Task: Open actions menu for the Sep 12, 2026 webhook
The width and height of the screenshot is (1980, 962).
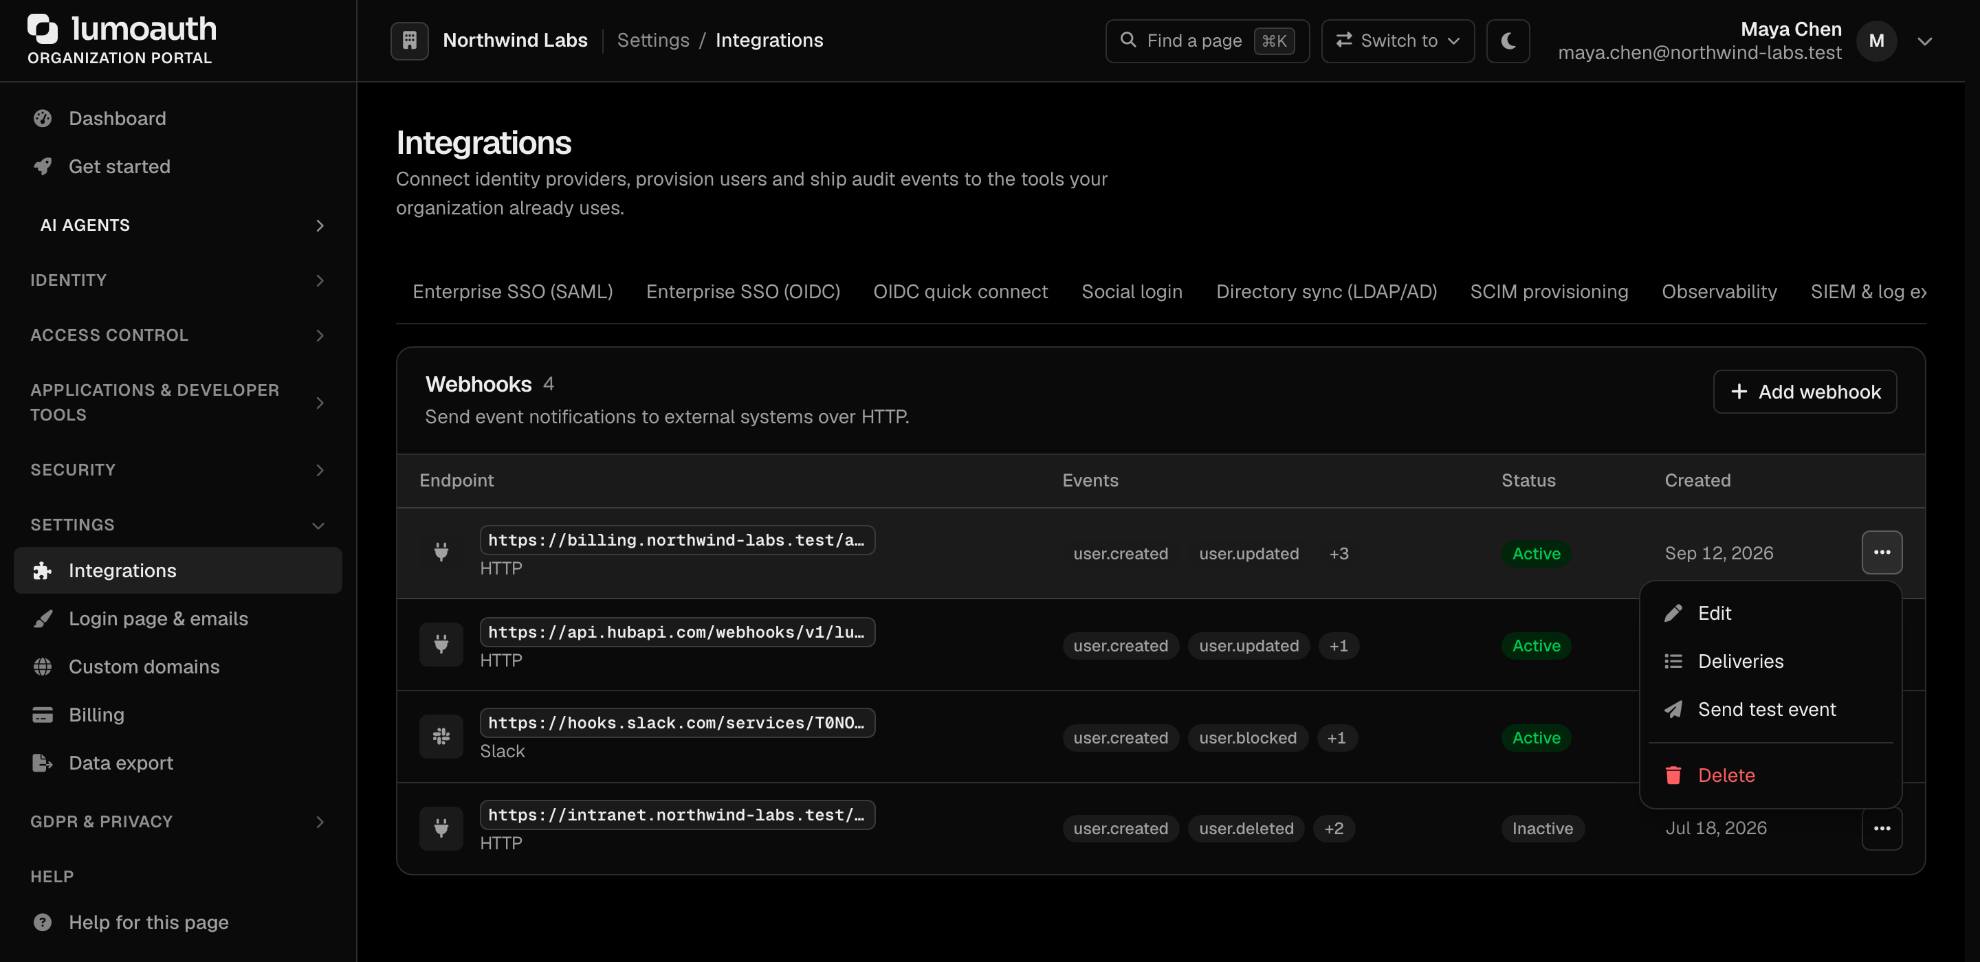Action: tap(1882, 552)
